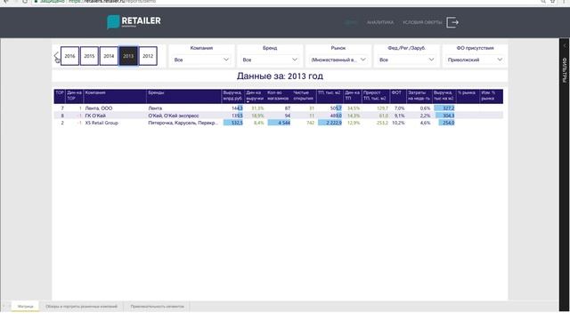Select year 2016 button

tap(69, 56)
